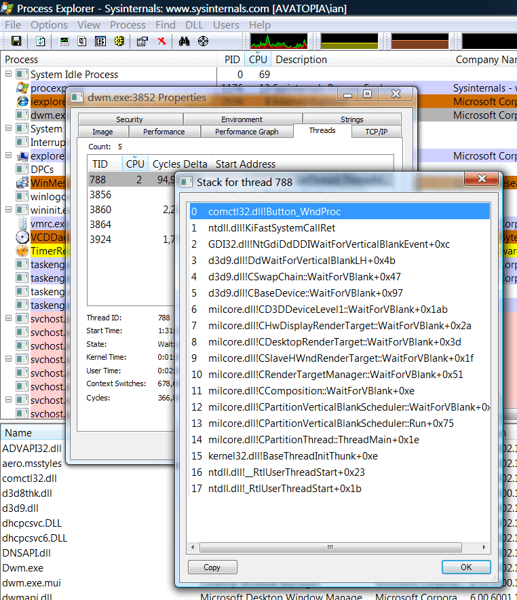The width and height of the screenshot is (517, 600).
Task: Collapse the wininit process tree node
Action: 9,210
